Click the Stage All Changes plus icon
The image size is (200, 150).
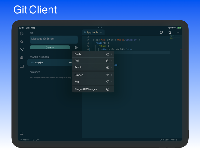click(x=108, y=89)
